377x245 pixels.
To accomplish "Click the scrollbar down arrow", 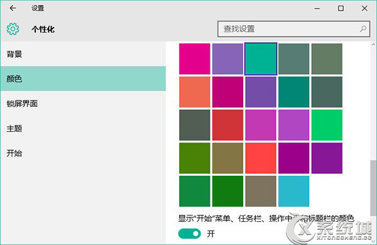I will pos(373,241).
